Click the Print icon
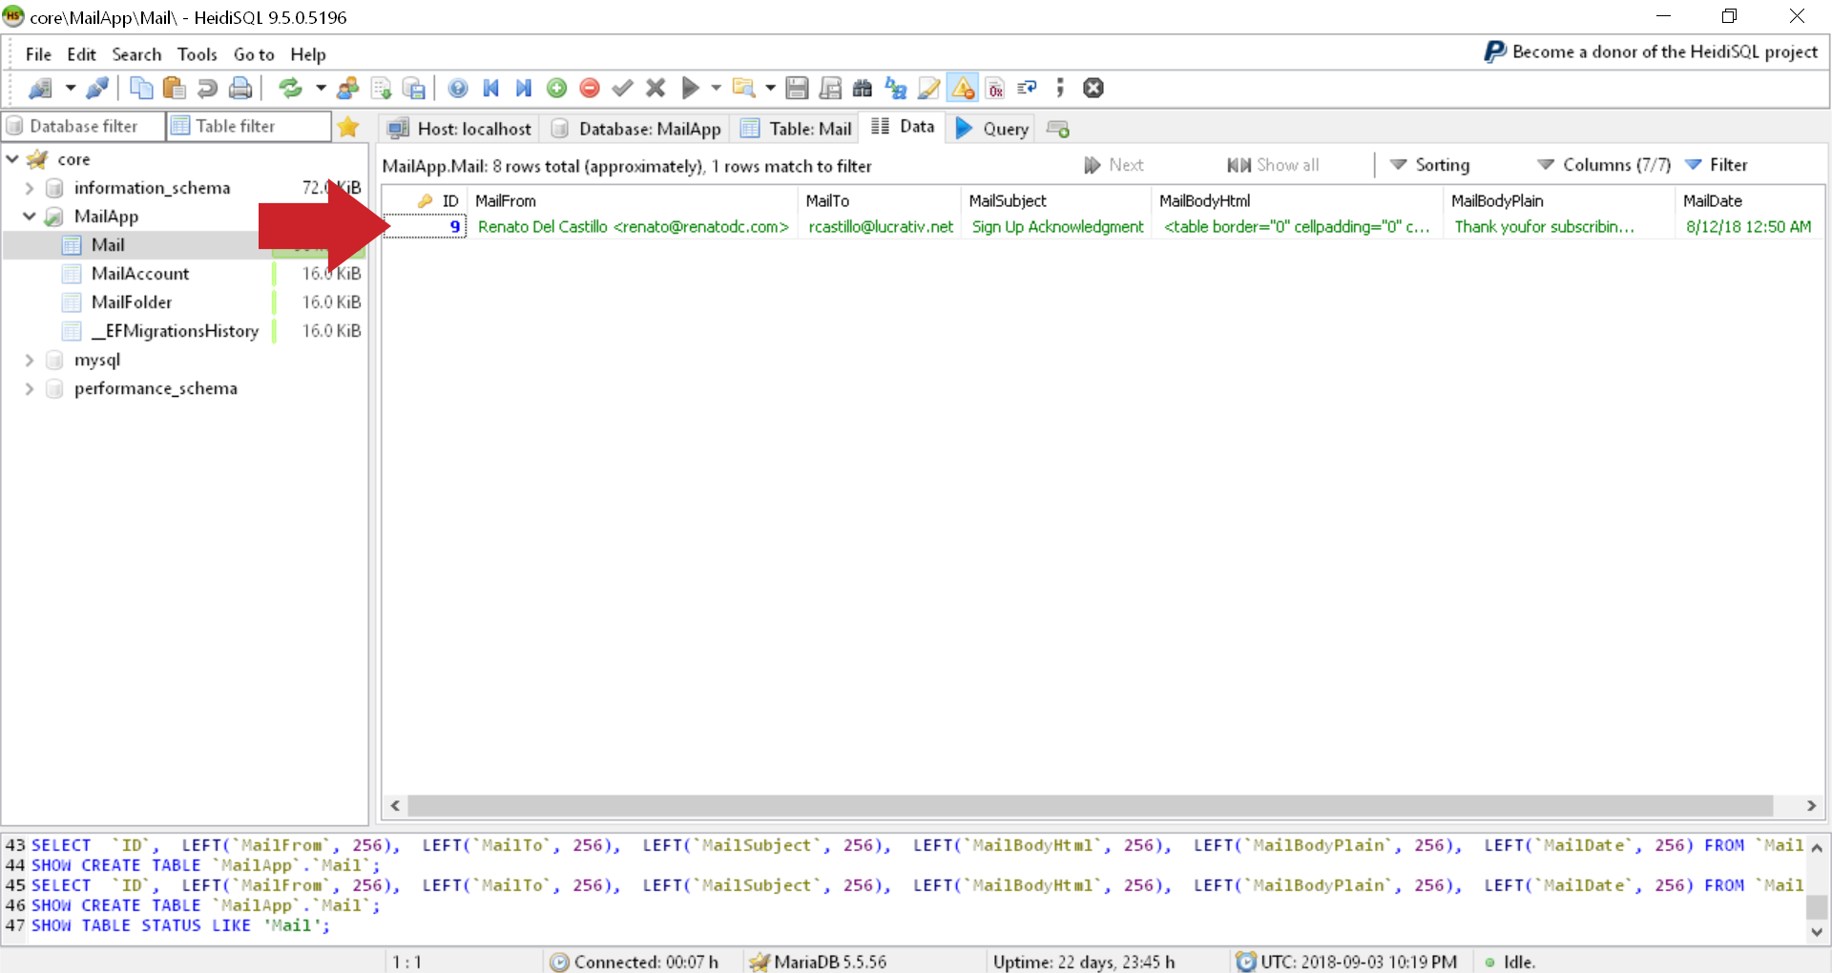The height and width of the screenshot is (973, 1832). pos(240,89)
